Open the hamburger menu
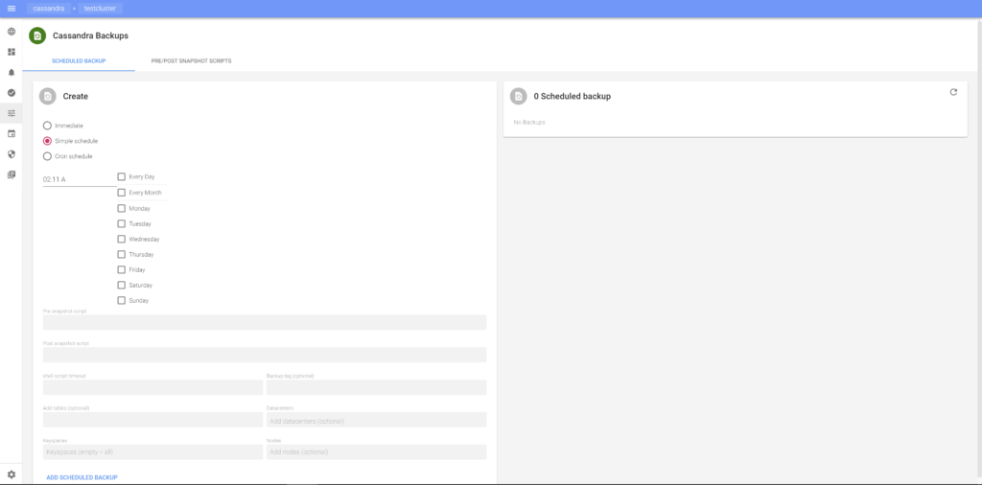 click(x=12, y=9)
